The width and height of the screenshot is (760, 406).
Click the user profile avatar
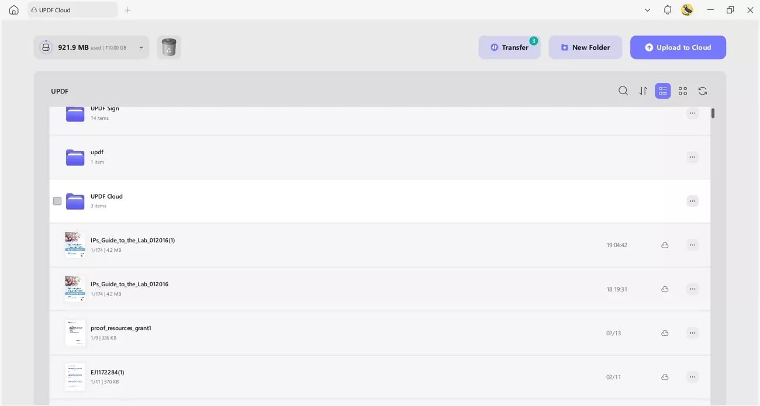pos(687,9)
